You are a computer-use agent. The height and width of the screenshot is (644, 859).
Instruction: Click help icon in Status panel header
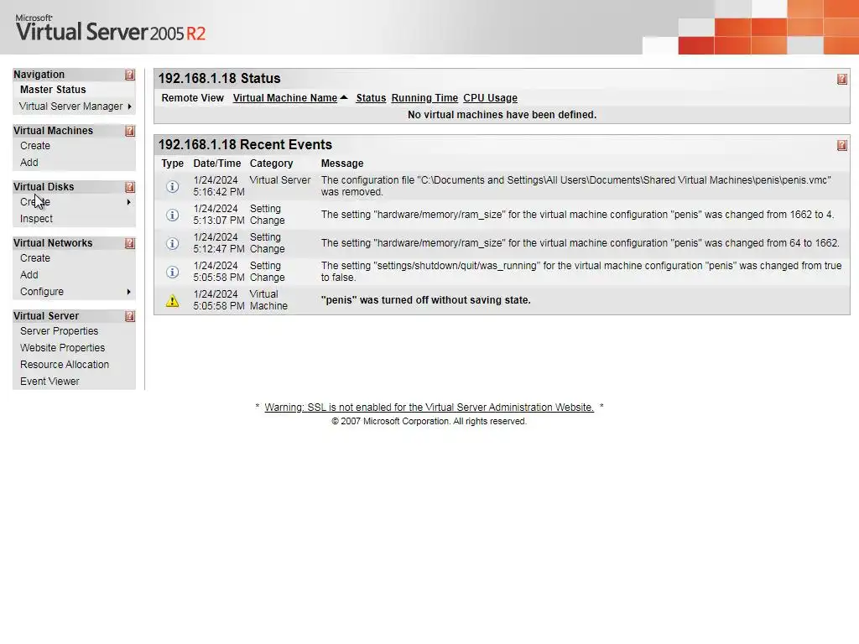click(842, 80)
